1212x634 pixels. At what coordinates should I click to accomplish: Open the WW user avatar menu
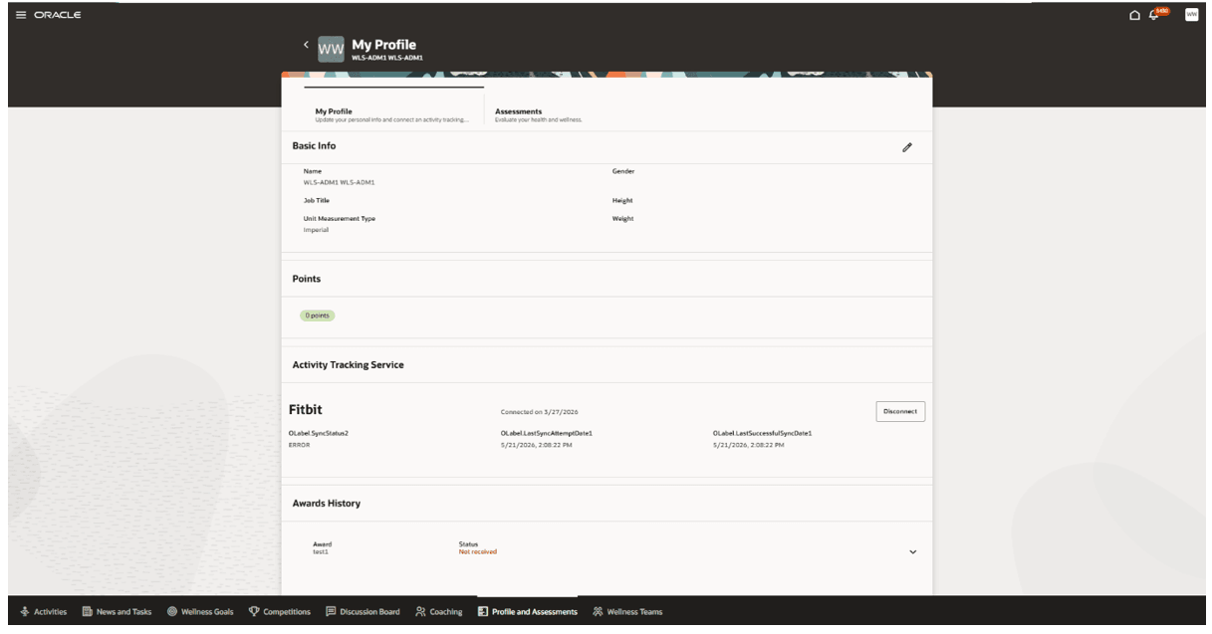tap(1190, 15)
